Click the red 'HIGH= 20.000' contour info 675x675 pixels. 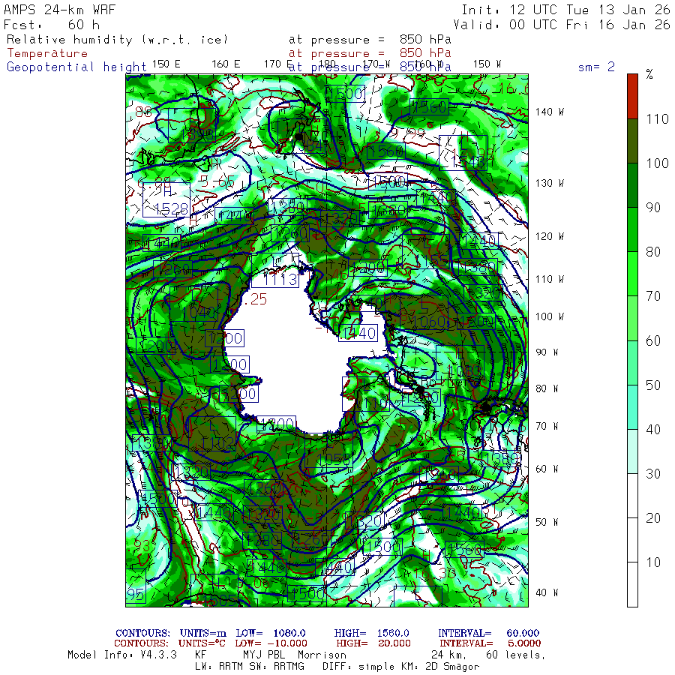373,643
